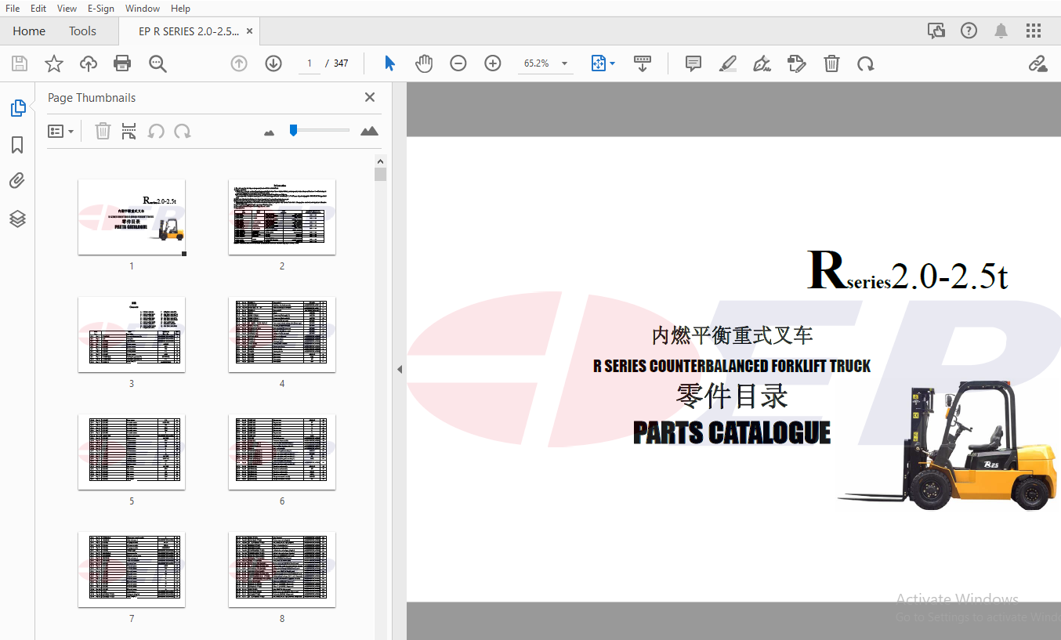Save the document with the floppy disk icon
Viewport: 1061px width, 640px height.
[20, 63]
